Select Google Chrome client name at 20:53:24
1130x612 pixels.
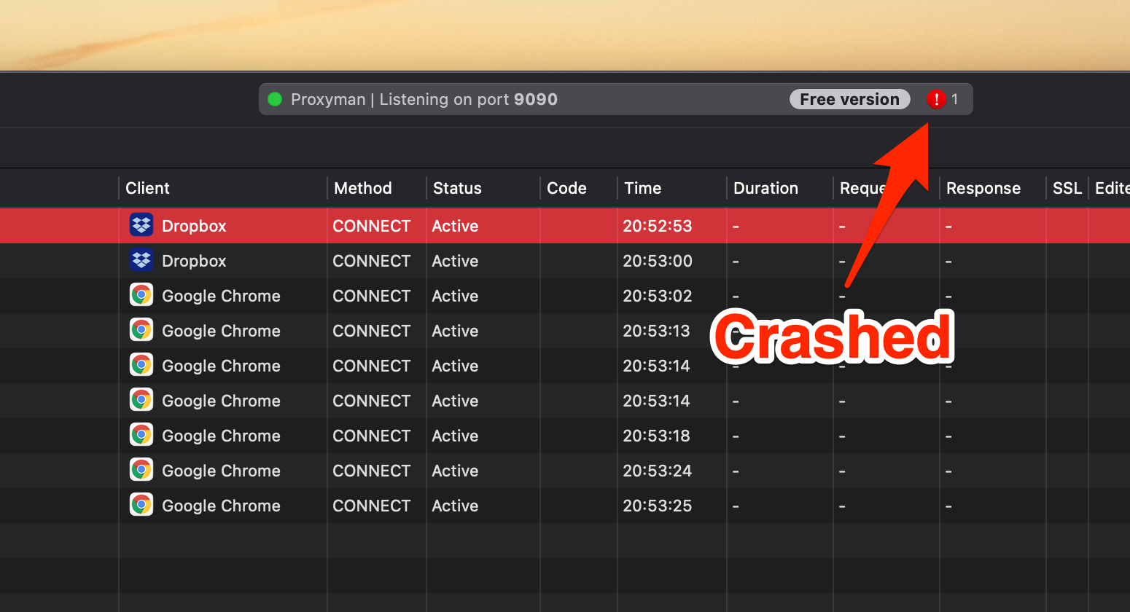pyautogui.click(x=221, y=471)
